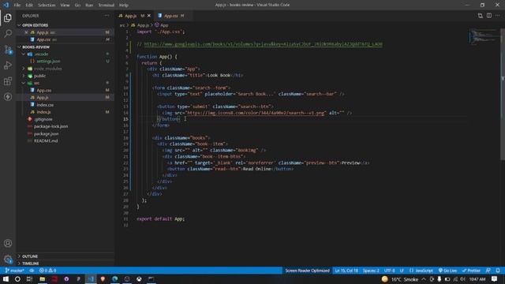Open the Help menu
The image size is (505, 284).
point(124,6)
